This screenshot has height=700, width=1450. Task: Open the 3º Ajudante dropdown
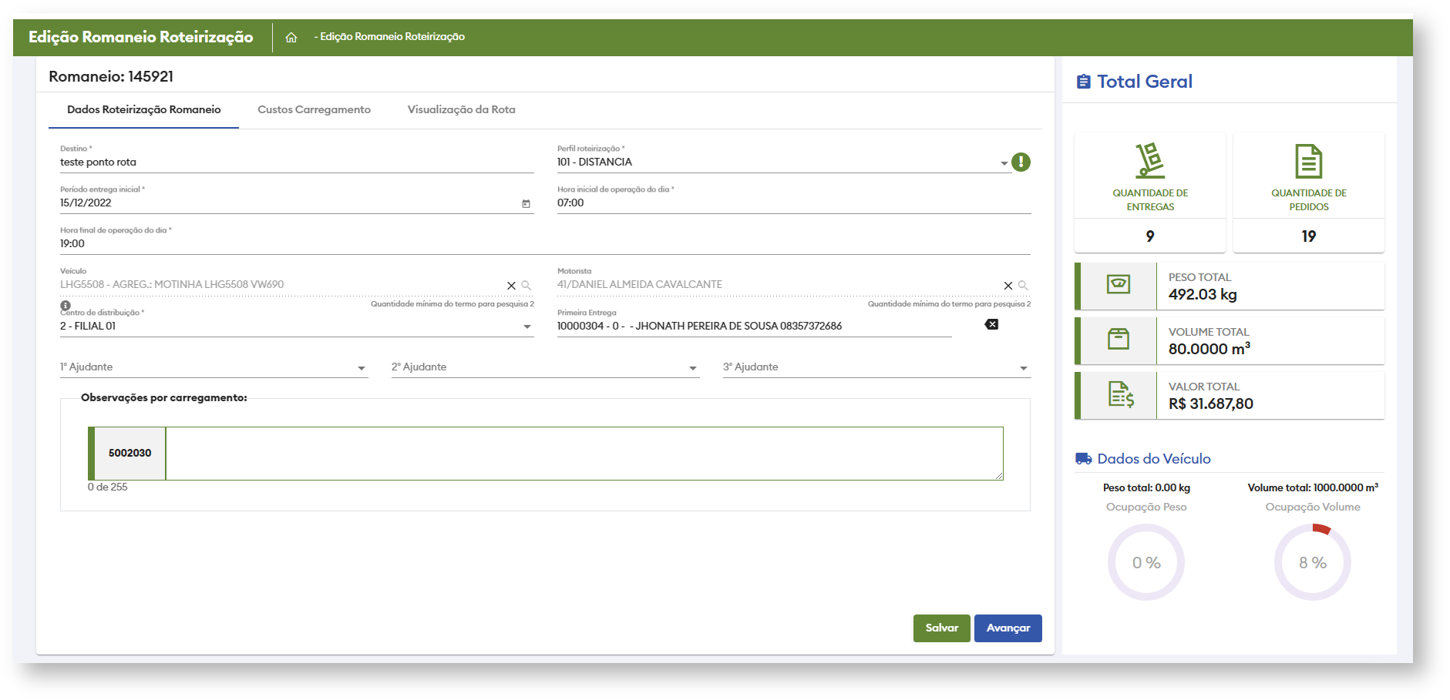(1024, 369)
